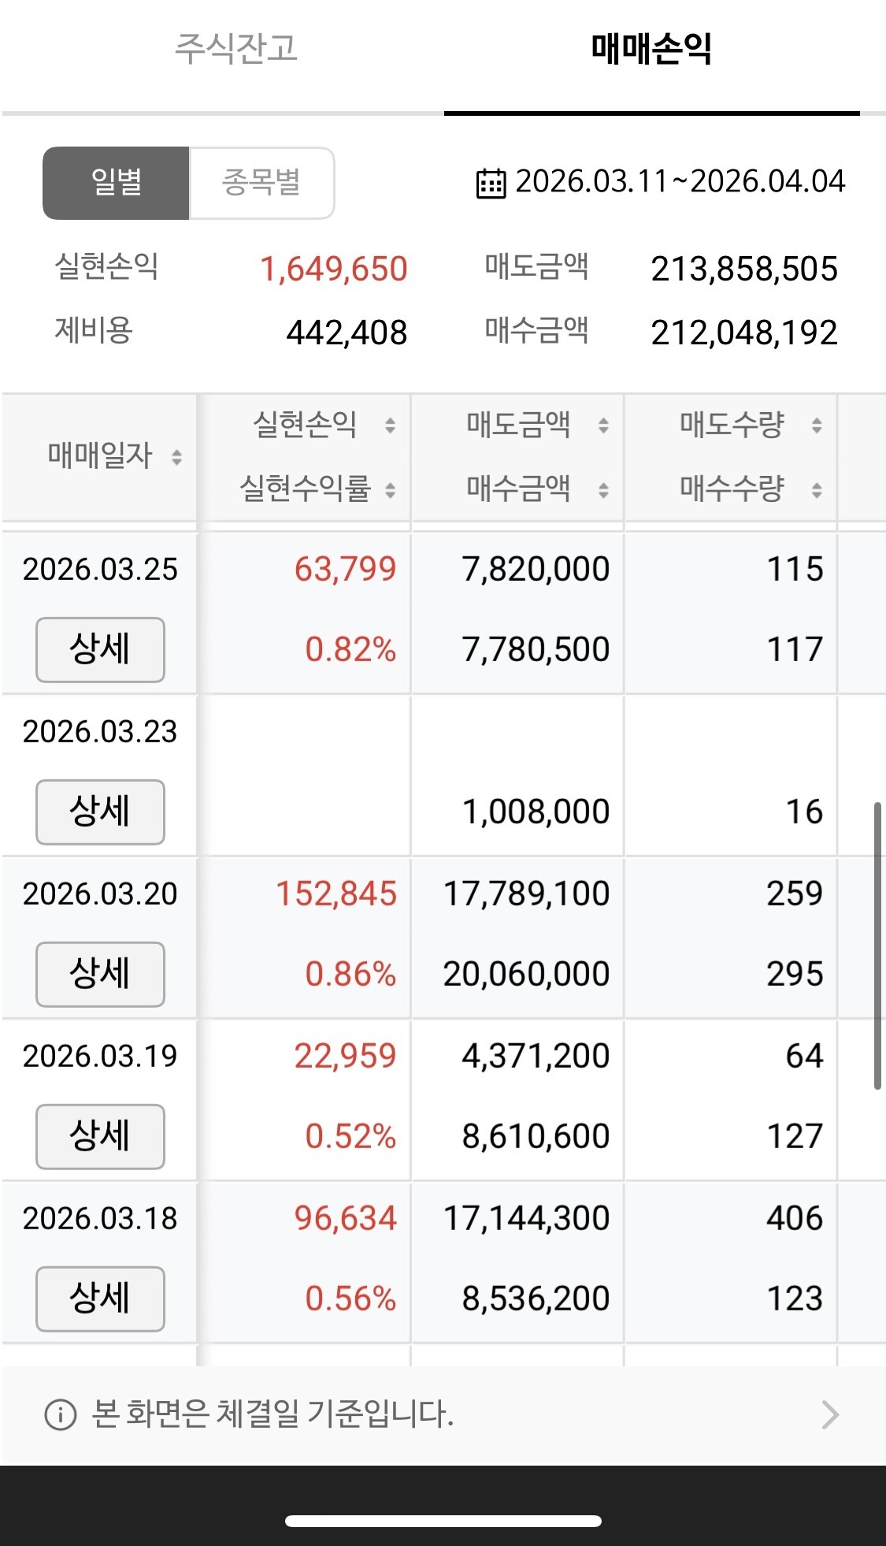Select the 일별 view toggle
The width and height of the screenshot is (886, 1546).
(116, 183)
